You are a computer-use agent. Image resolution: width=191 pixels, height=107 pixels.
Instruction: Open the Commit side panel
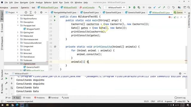tap(2, 28)
